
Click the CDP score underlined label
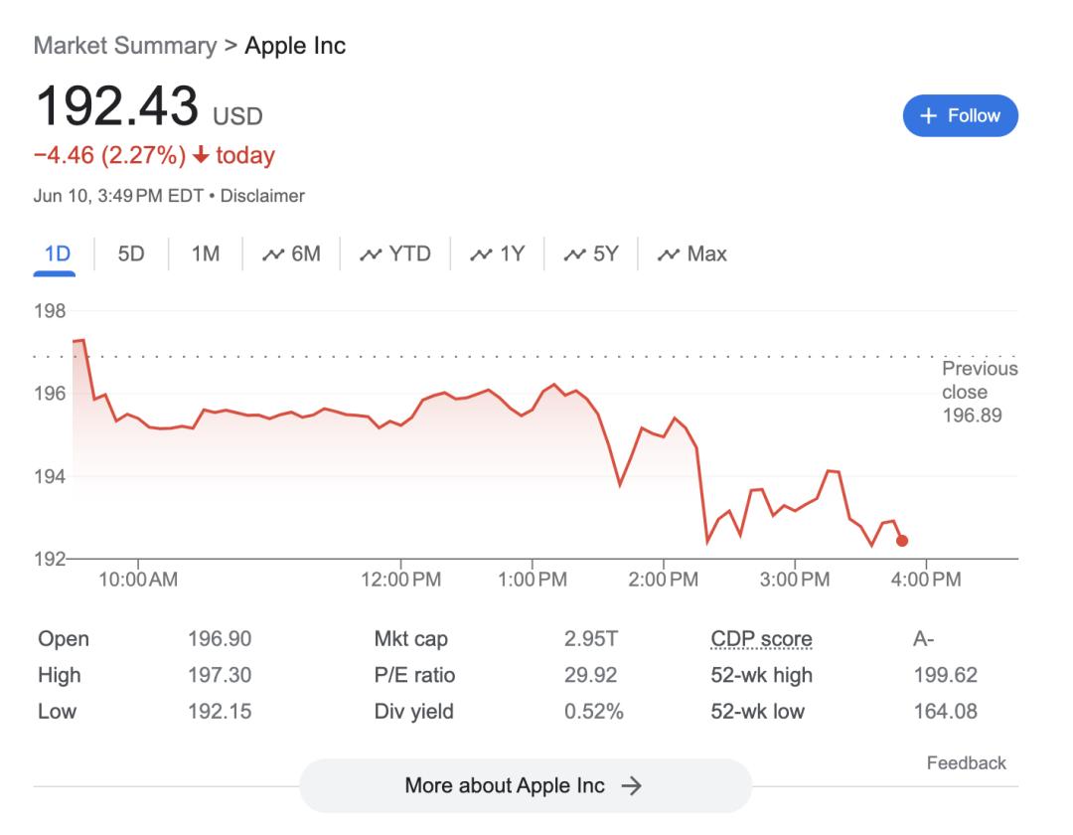pos(761,638)
